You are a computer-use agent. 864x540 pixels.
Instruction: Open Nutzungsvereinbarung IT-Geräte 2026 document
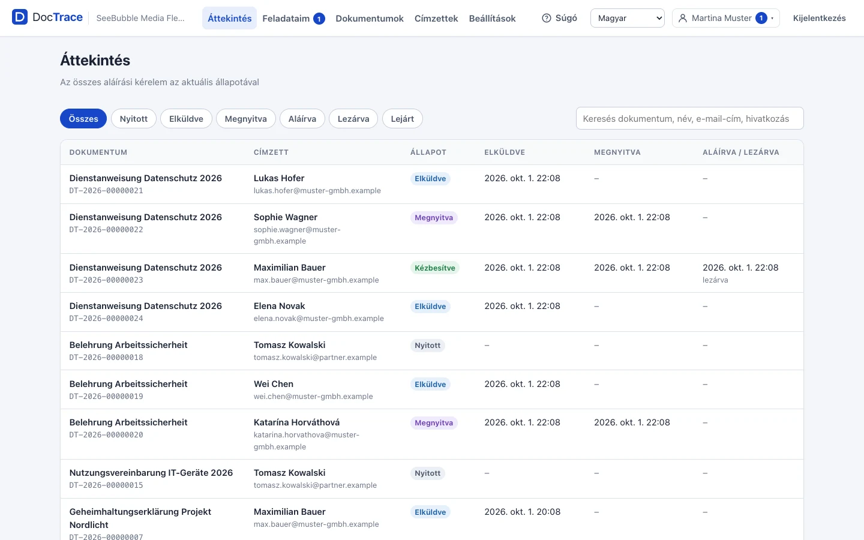151,473
